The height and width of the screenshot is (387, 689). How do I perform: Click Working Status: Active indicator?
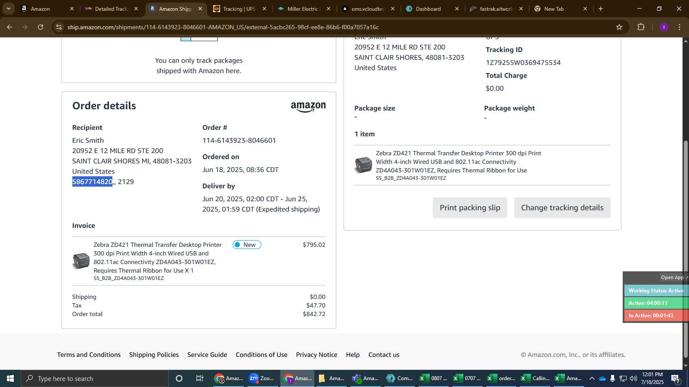[656, 291]
